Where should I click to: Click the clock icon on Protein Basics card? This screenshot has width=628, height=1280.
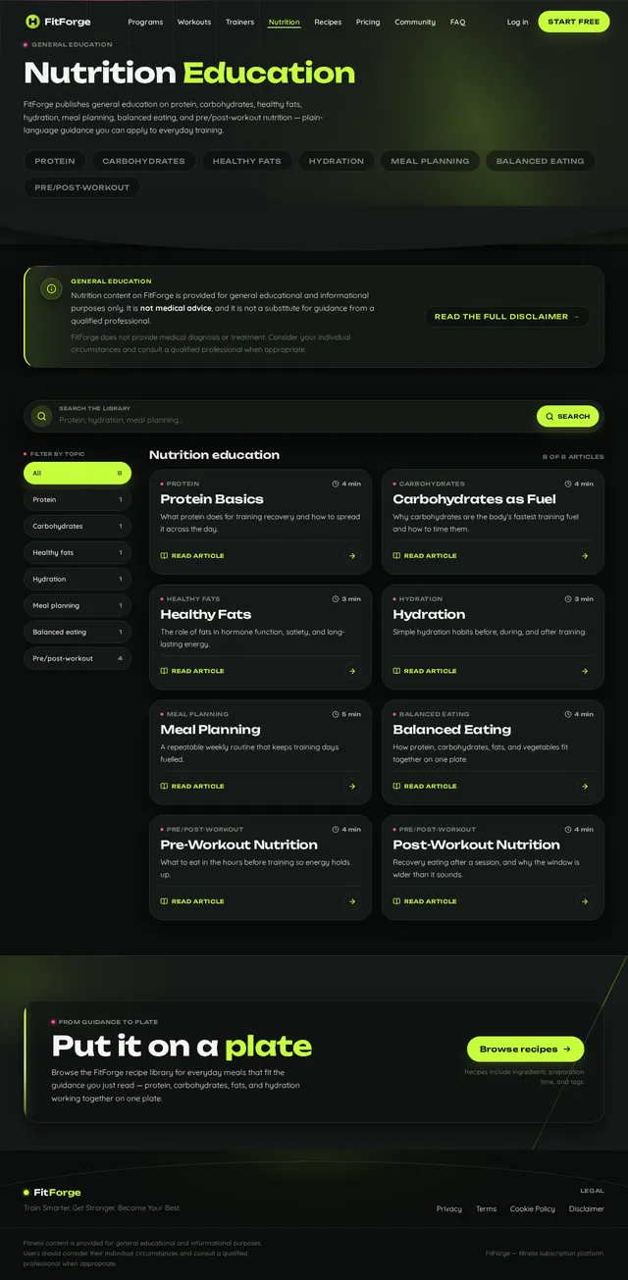tap(336, 484)
